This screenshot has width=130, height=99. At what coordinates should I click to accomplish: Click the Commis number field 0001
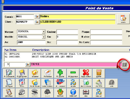point(25,17)
